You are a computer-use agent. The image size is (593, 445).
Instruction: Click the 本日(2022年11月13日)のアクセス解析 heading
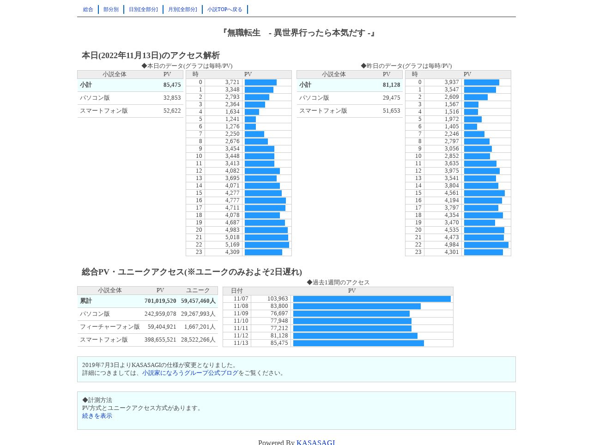(151, 55)
